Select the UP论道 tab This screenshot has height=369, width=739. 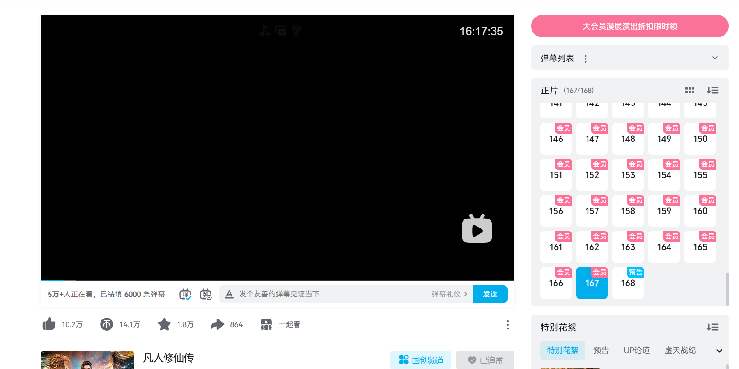pyautogui.click(x=636, y=350)
